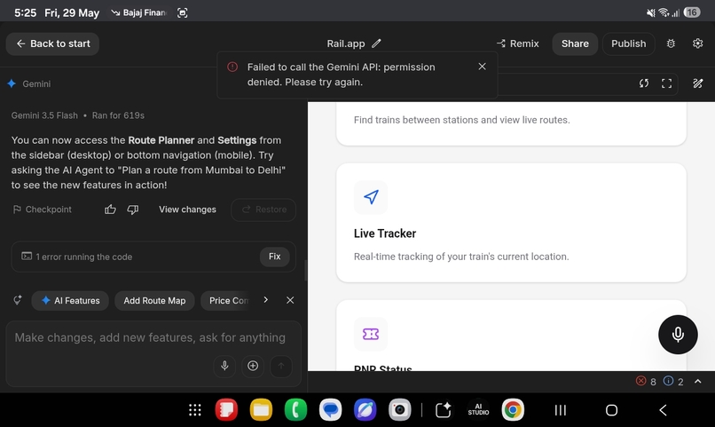Go back using Back to start button
This screenshot has height=427, width=715.
[52, 43]
